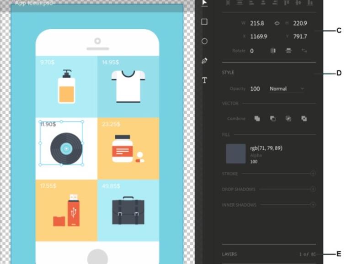The height and width of the screenshot is (264, 352).
Task: Click the 49.85$ price label
Action: point(111,186)
